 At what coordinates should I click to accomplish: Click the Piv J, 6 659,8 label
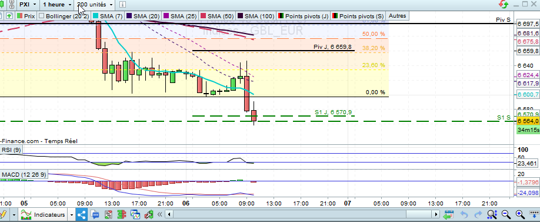coord(332,47)
